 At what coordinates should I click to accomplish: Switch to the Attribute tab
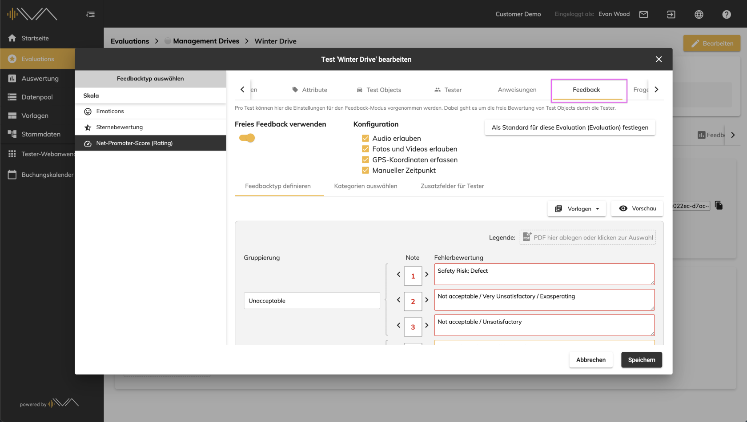click(309, 90)
